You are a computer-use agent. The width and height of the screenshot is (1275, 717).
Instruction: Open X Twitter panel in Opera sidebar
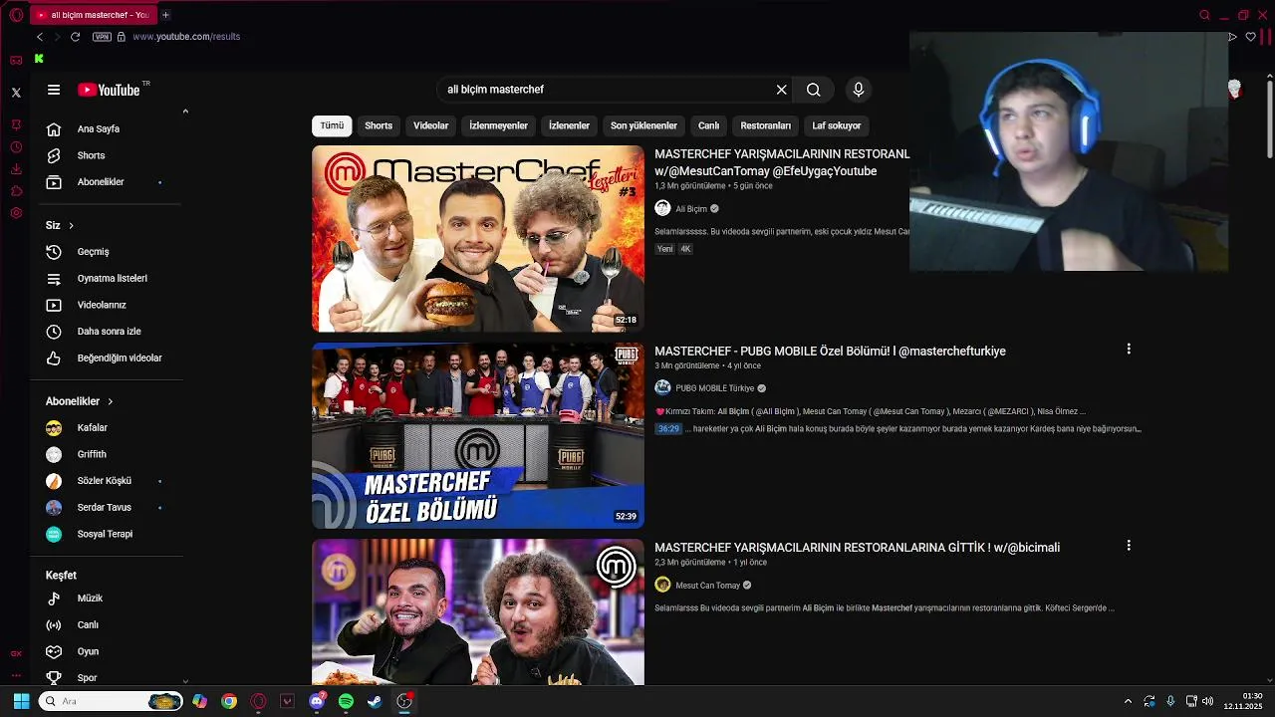pos(16,93)
